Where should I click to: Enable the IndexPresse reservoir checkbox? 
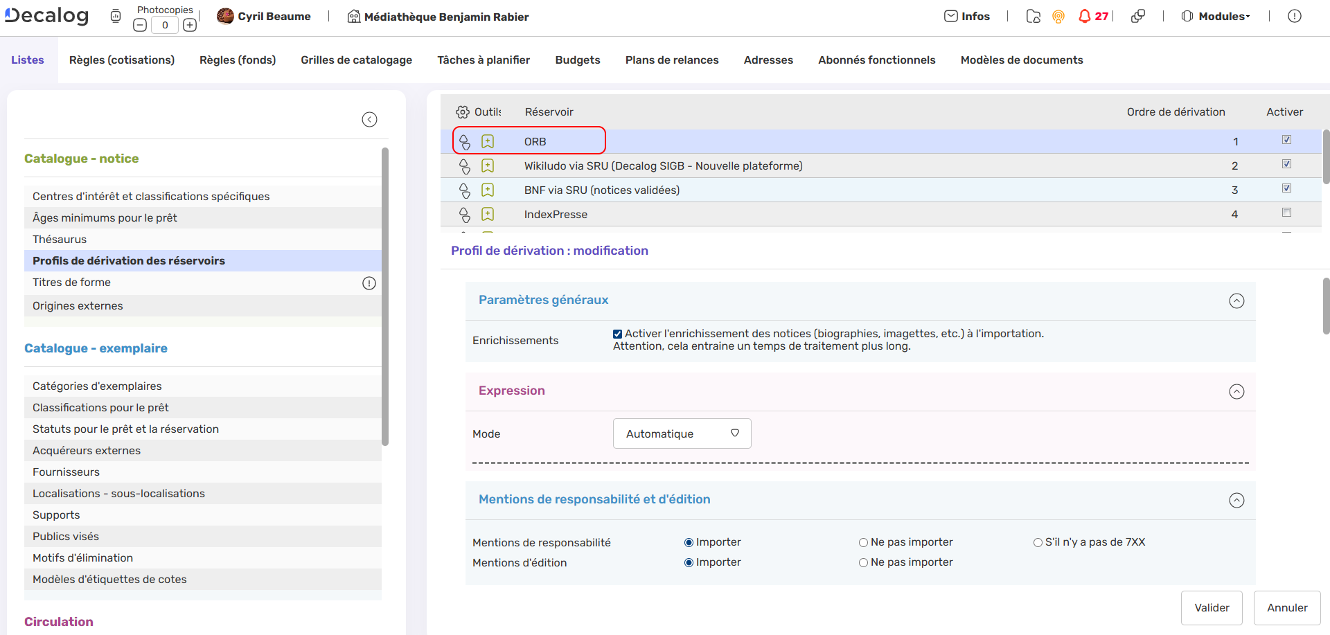(1286, 213)
